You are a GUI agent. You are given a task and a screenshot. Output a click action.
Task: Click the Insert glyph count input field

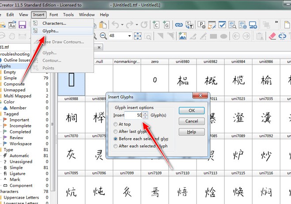click(x=133, y=115)
